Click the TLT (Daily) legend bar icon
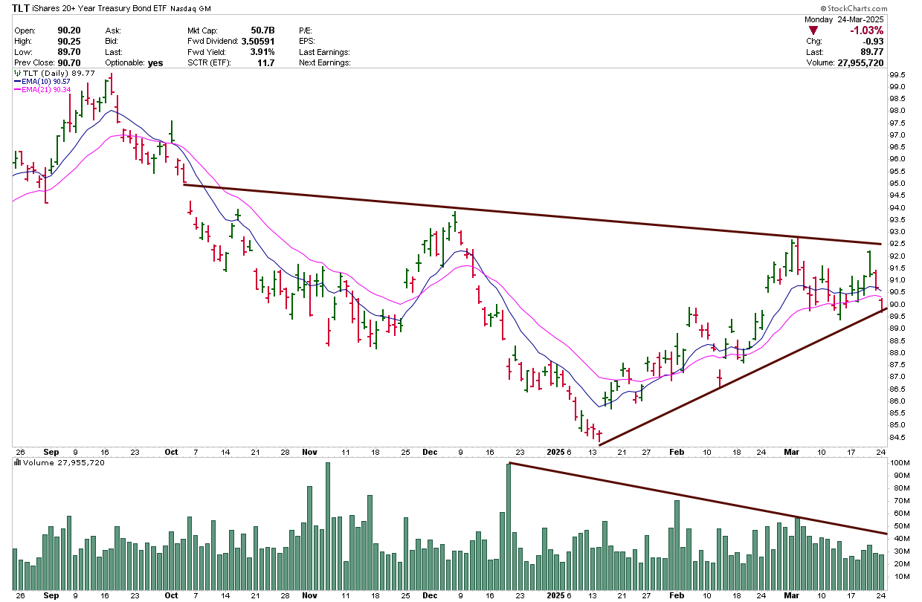This screenshot has width=922, height=602. pos(16,74)
